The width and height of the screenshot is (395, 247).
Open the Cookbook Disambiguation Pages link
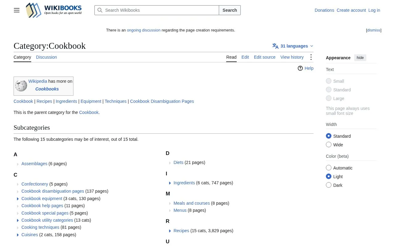coord(162,101)
